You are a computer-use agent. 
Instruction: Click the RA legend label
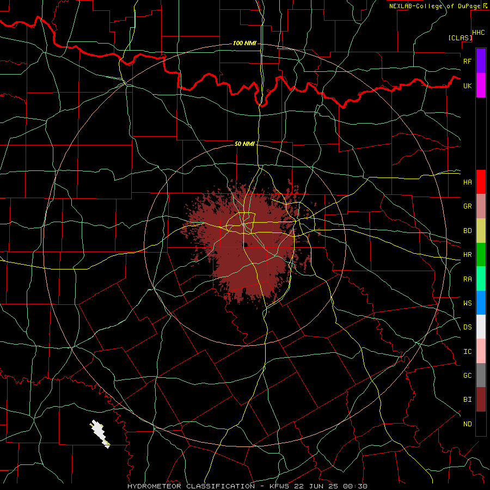pos(467,279)
